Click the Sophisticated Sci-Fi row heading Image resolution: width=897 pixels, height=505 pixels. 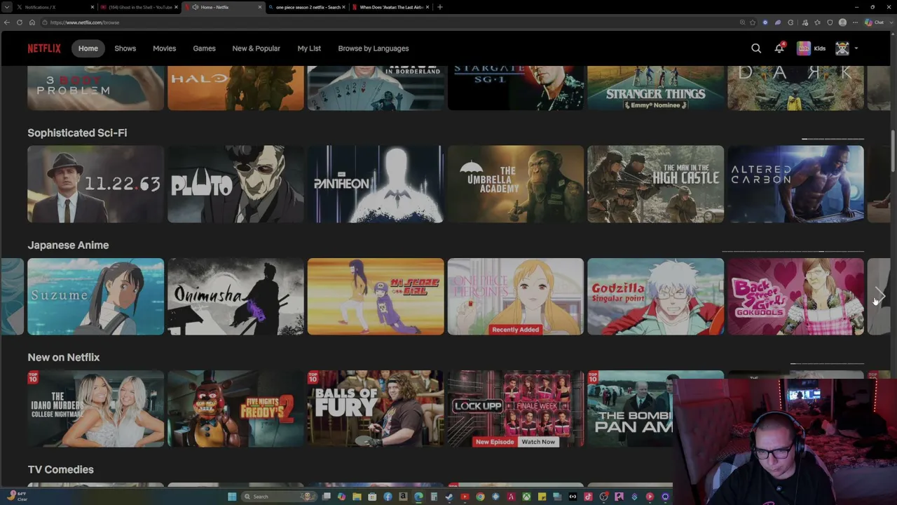tap(77, 133)
